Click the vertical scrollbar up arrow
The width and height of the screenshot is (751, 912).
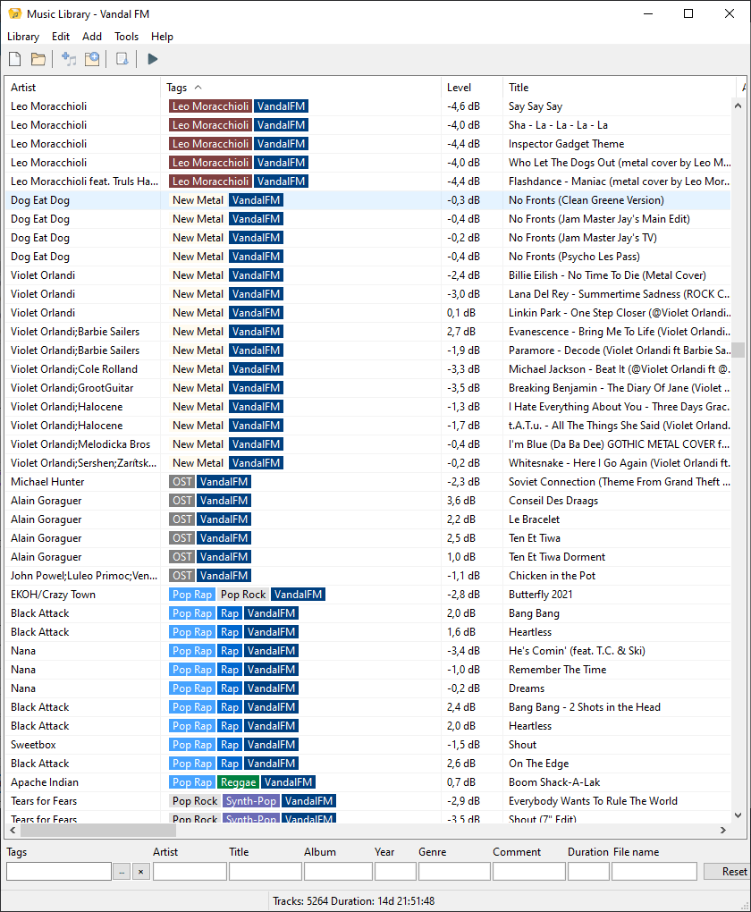tap(738, 106)
